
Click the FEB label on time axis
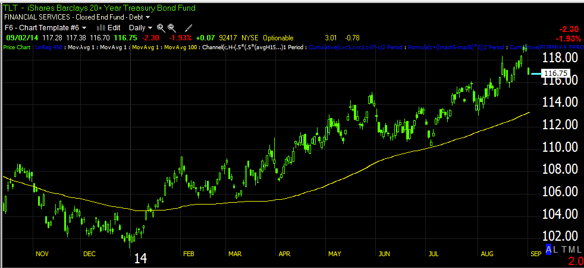(x=189, y=254)
